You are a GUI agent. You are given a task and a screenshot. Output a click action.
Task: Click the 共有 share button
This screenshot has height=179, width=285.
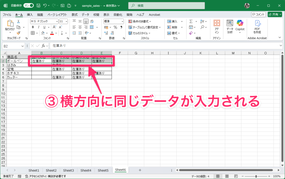coord(274,14)
